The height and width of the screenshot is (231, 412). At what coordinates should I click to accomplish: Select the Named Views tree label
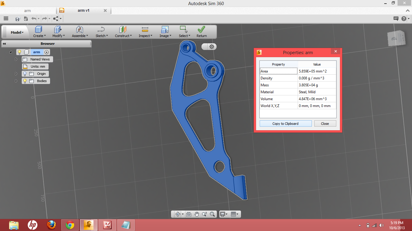click(40, 59)
